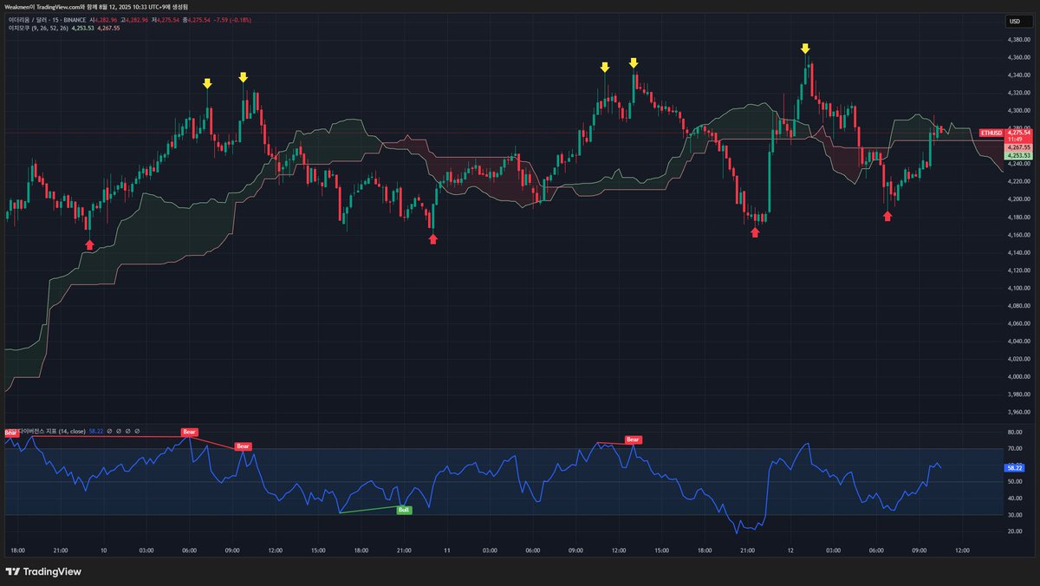This screenshot has height=586, width=1040.
Task: Select the 4,275.54 current price label
Action: (x=1017, y=132)
